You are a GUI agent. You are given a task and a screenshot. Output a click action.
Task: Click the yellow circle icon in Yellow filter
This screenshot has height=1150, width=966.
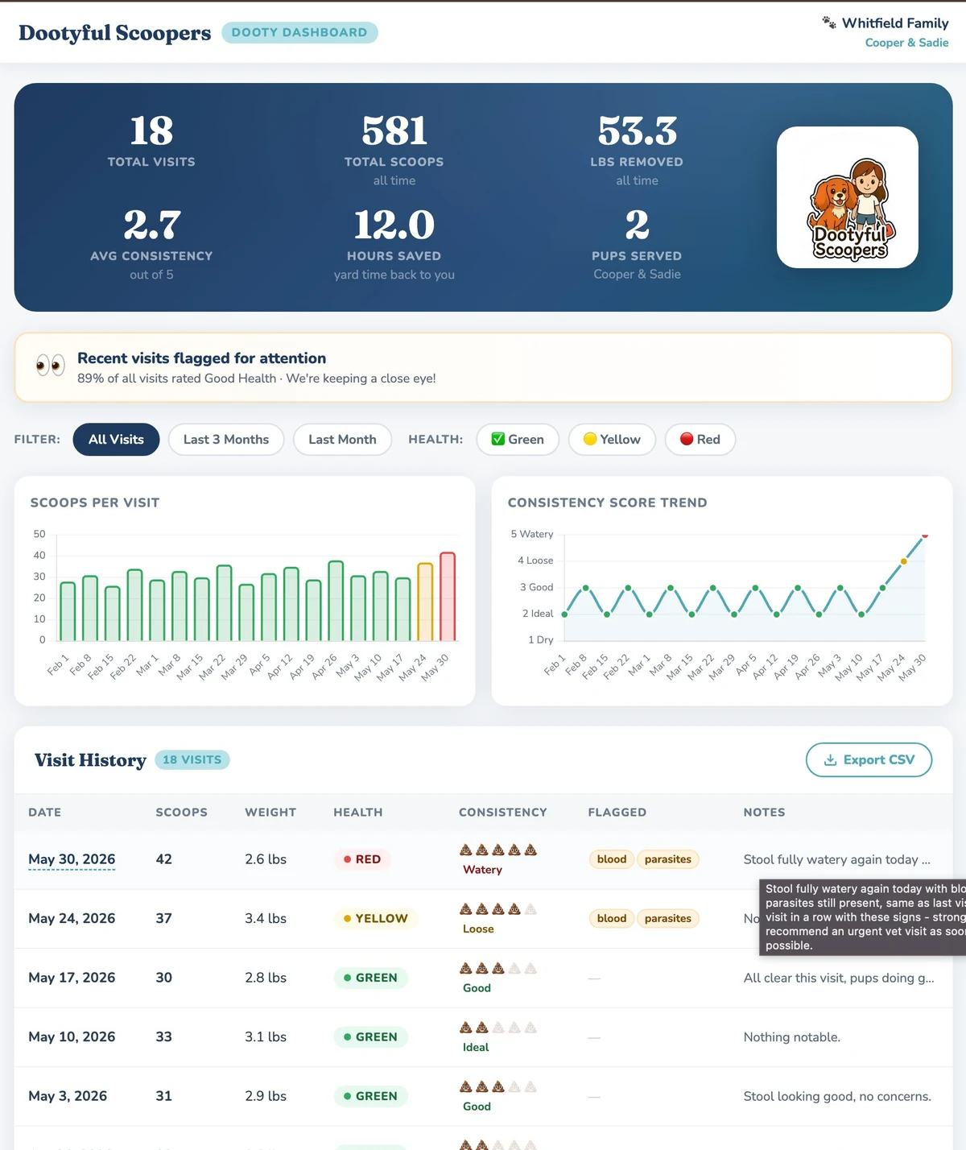590,439
